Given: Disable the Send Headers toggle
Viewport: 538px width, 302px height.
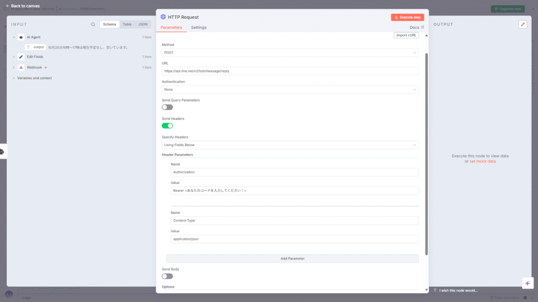Looking at the screenshot, I should click(x=167, y=125).
